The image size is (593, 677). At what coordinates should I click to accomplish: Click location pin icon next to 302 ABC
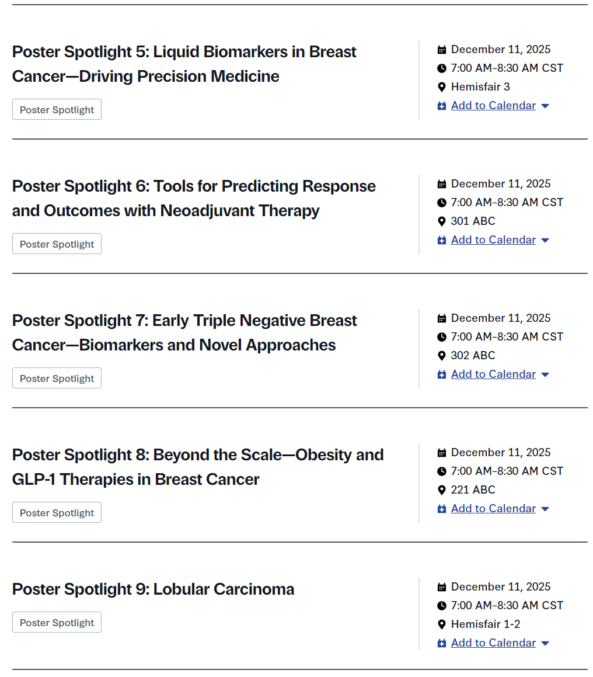pos(442,356)
